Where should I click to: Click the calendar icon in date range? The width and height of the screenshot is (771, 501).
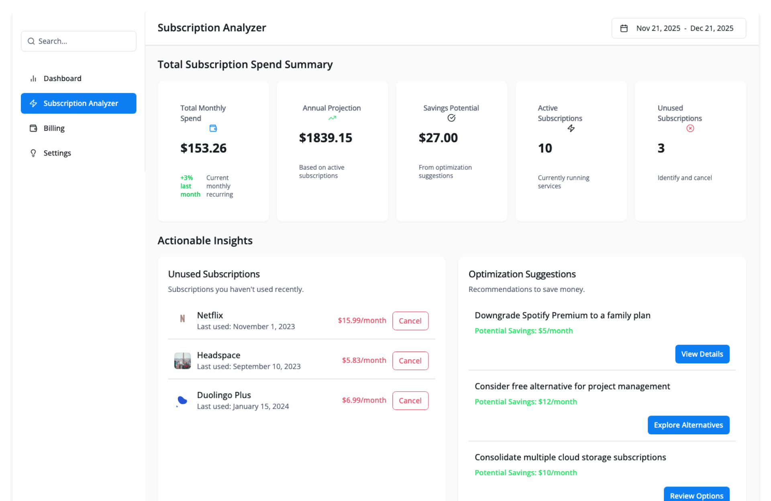tap(624, 29)
